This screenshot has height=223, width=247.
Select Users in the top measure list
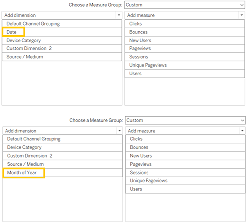coord(185,74)
